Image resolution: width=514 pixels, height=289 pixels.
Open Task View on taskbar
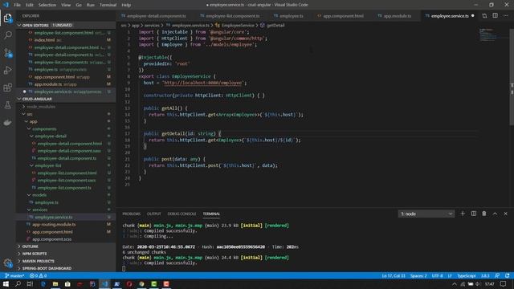click(x=30, y=283)
